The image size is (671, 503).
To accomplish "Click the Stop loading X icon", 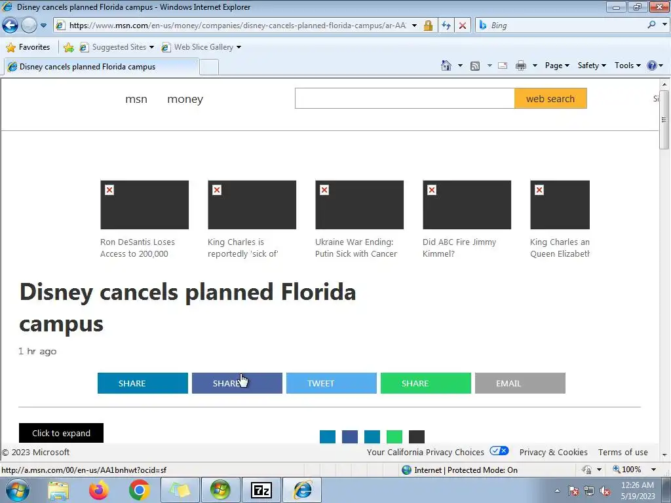I will click(x=463, y=26).
